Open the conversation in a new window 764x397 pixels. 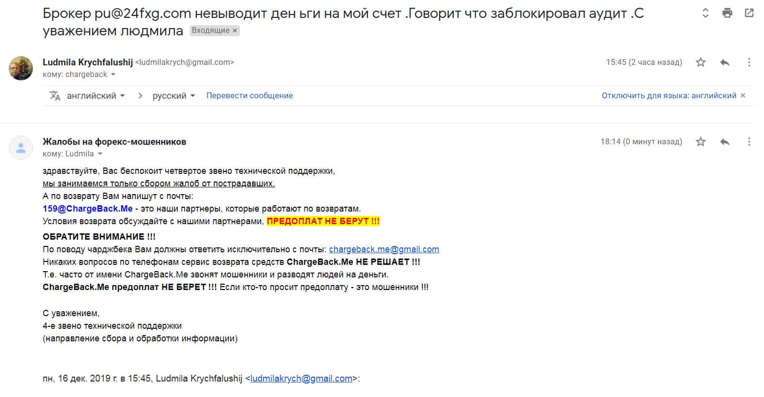point(749,13)
